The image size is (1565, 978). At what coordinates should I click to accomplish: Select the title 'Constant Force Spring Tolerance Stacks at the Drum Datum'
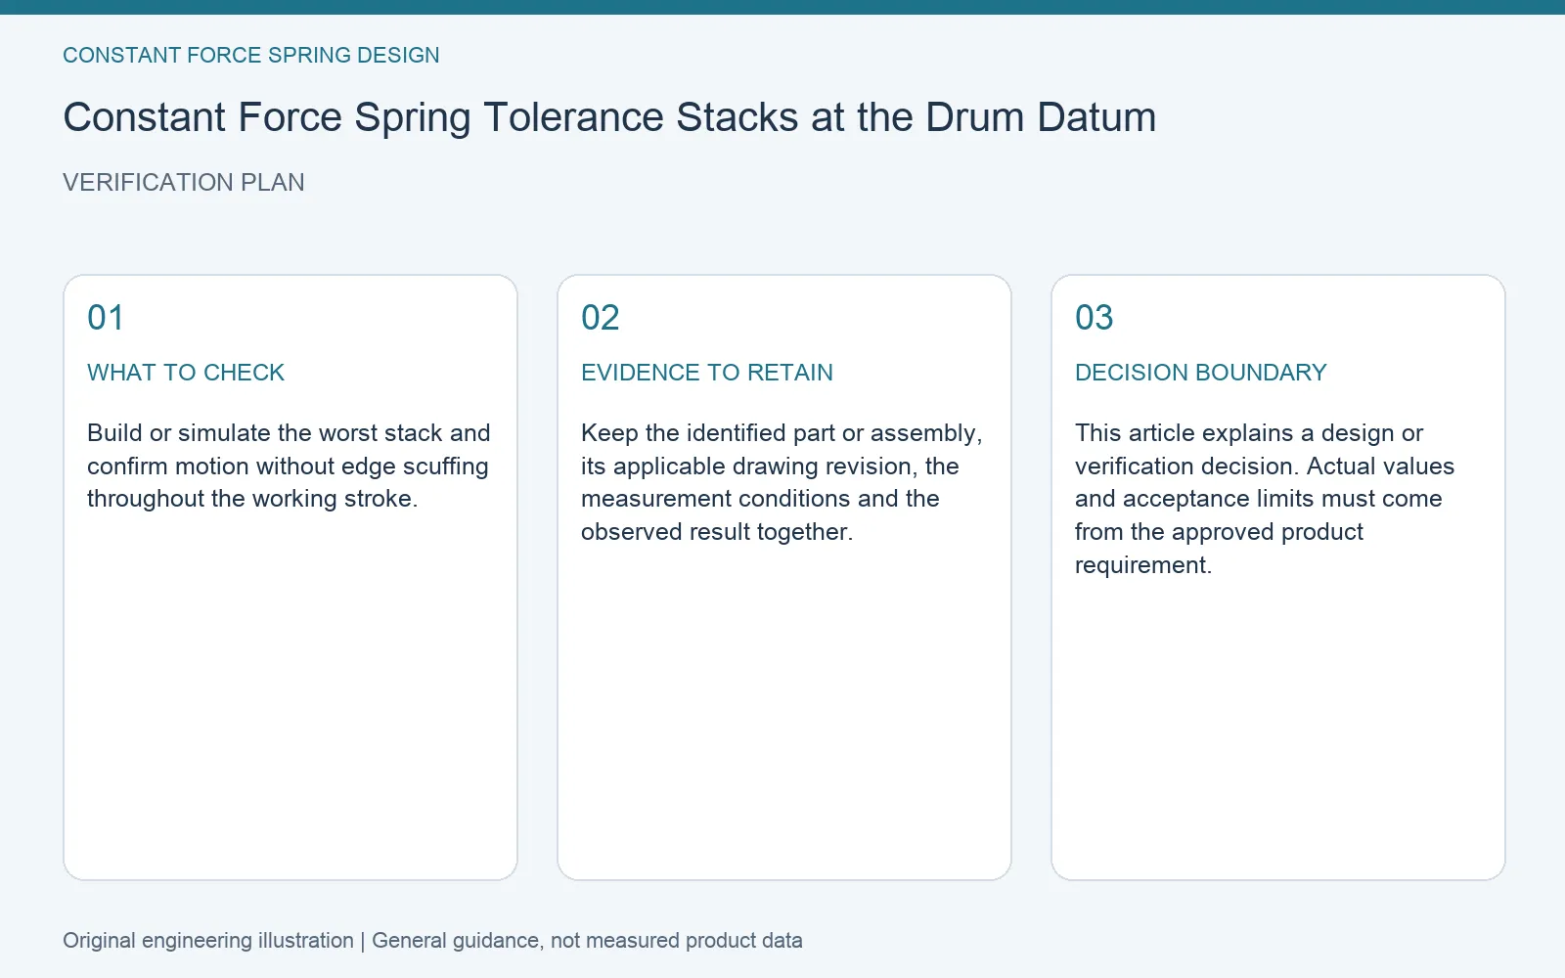[x=609, y=117]
